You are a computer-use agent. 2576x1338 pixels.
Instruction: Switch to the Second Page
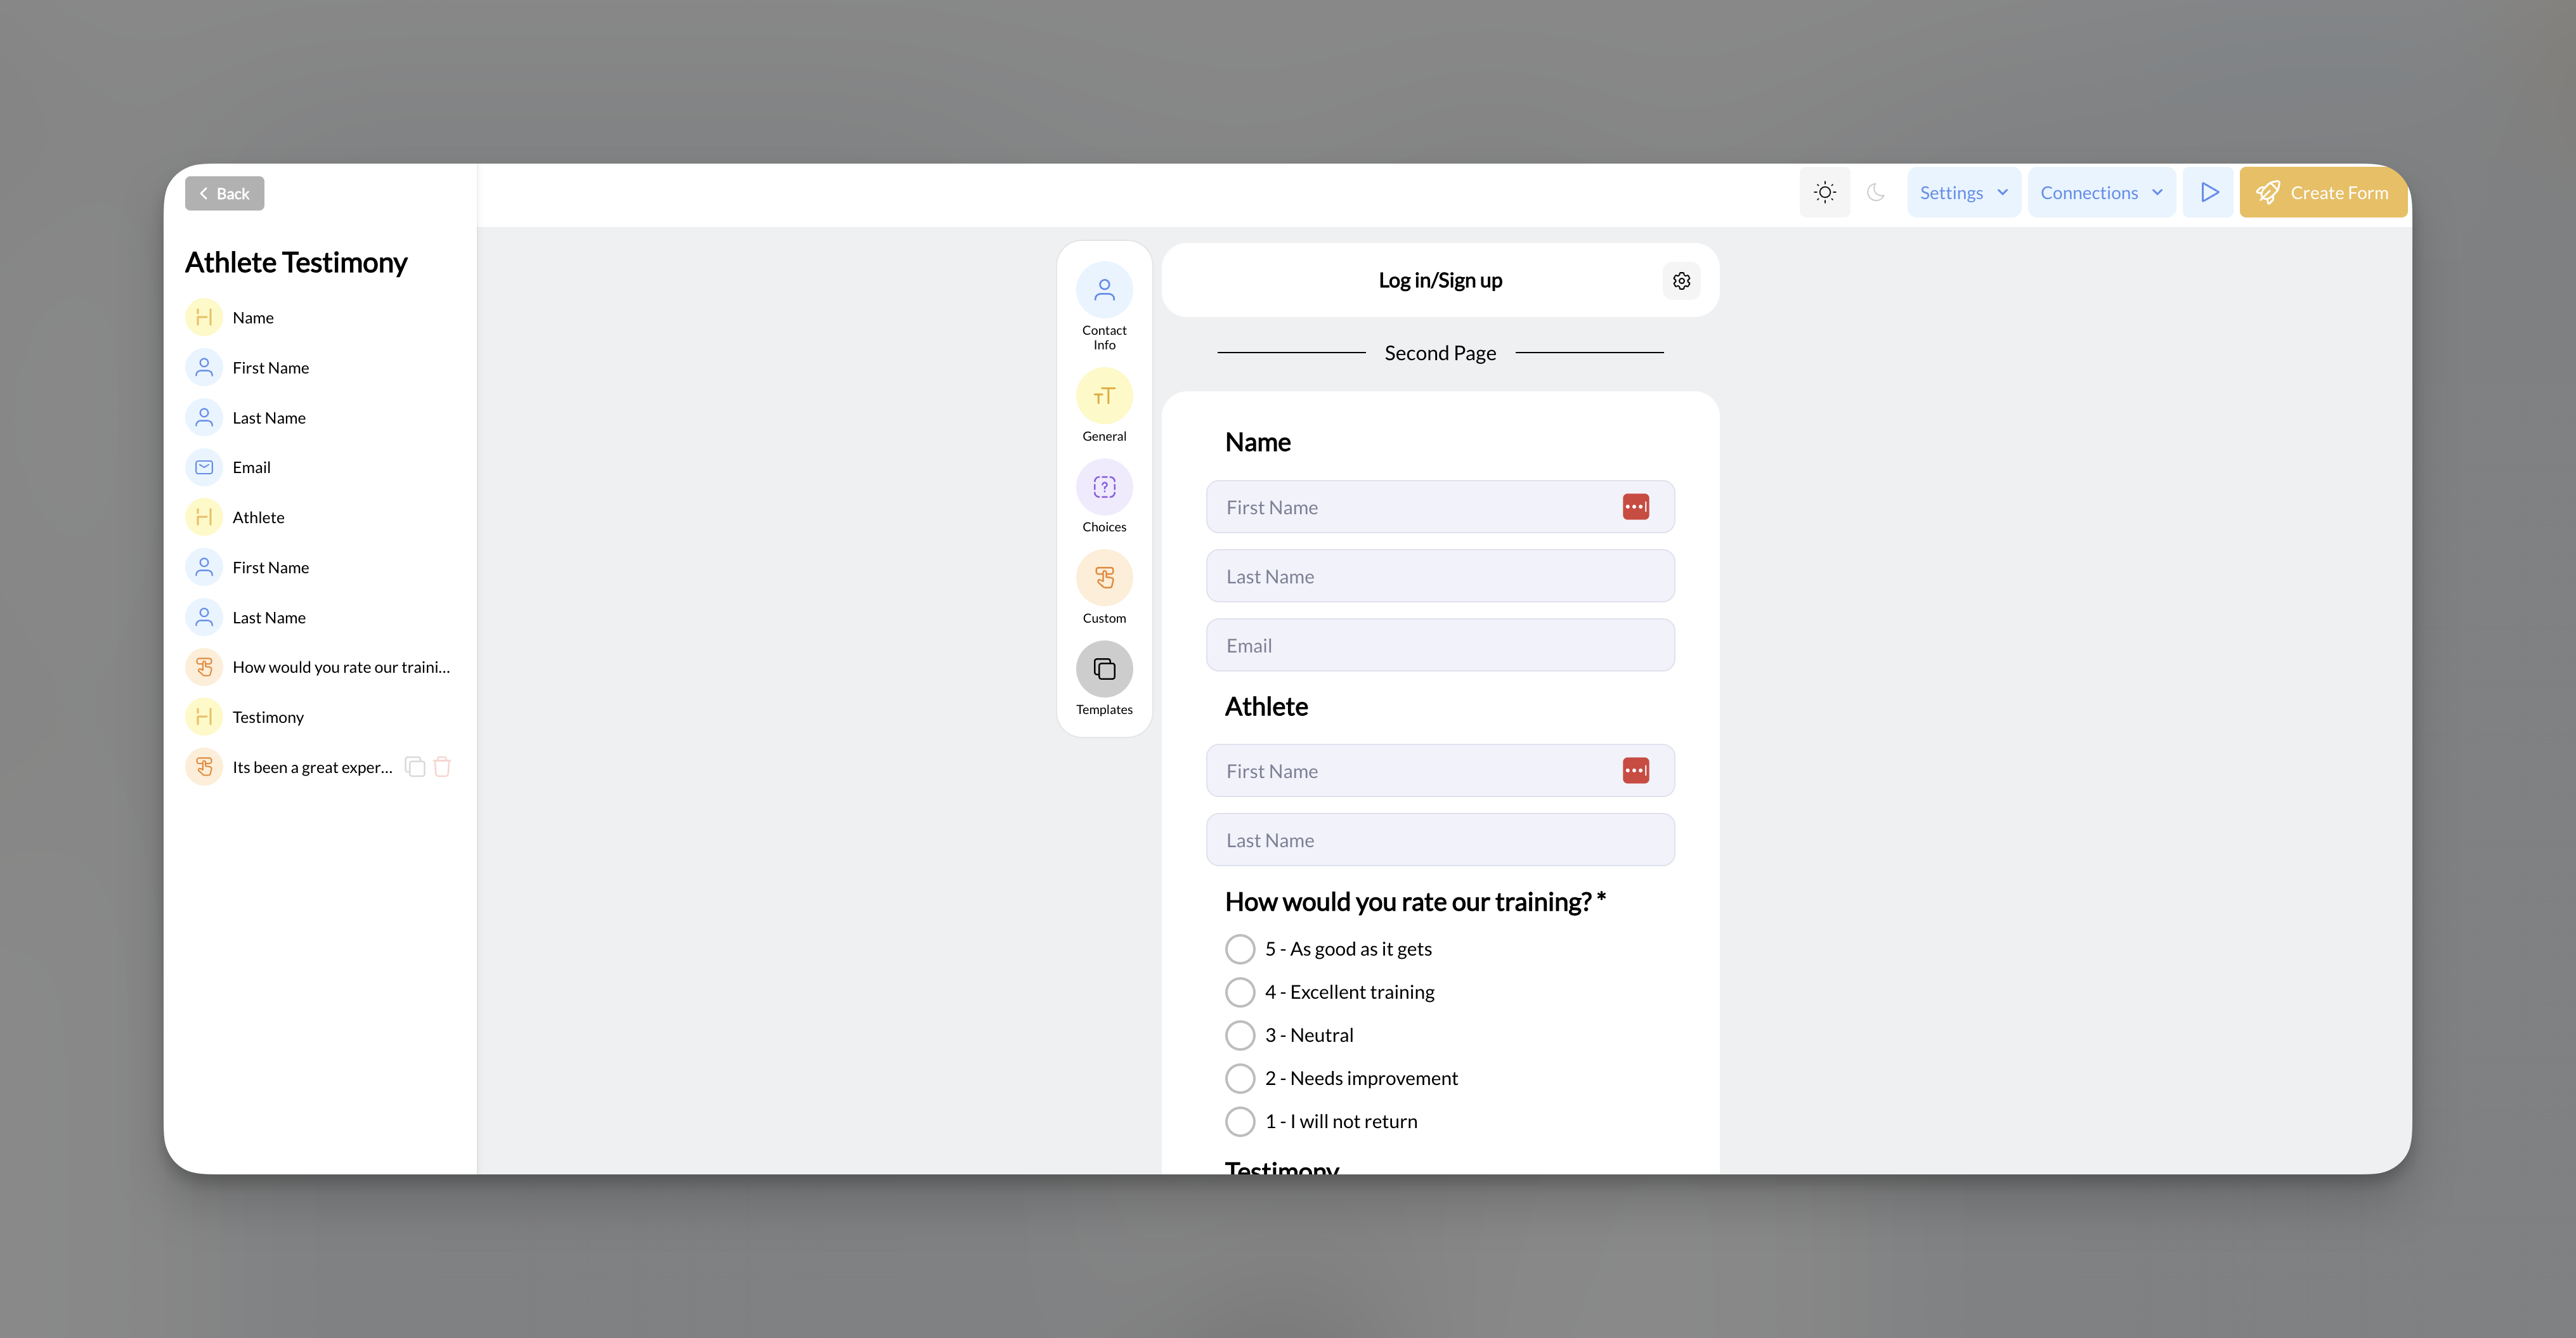[x=1440, y=352]
